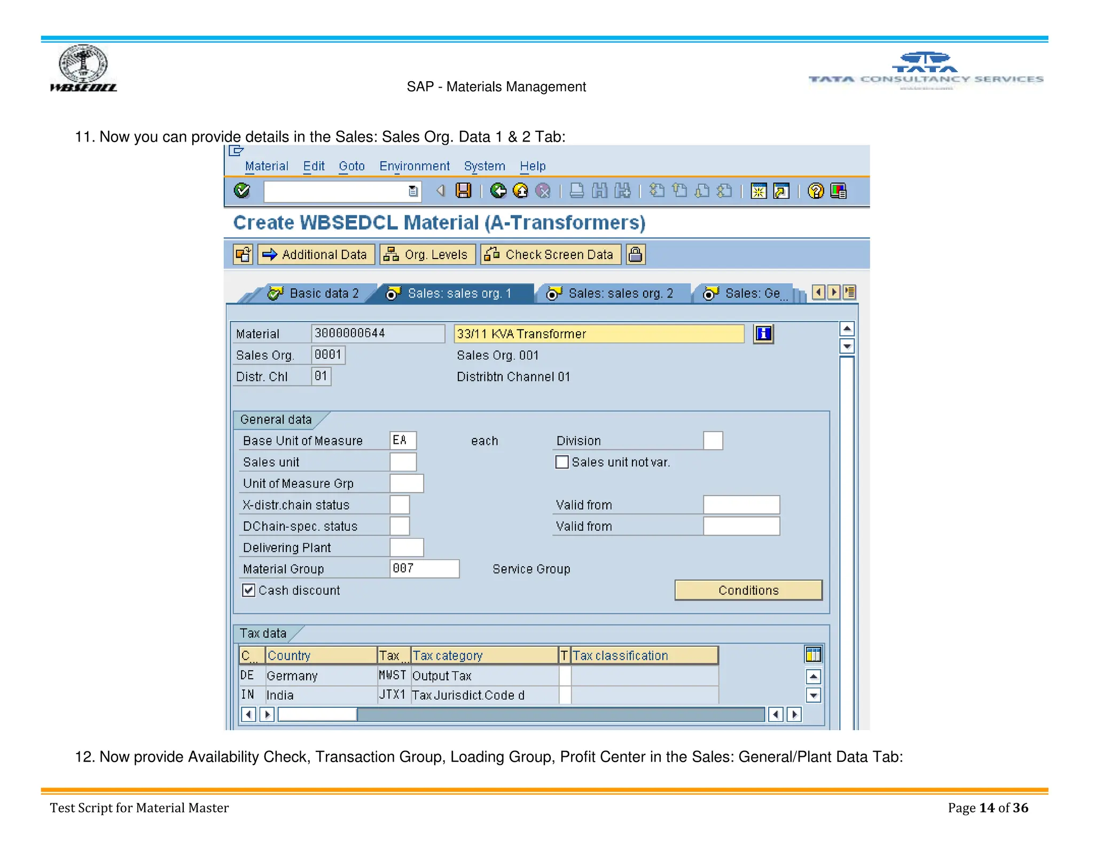Click the Conditions button
The width and height of the screenshot is (1094, 845).
point(748,590)
